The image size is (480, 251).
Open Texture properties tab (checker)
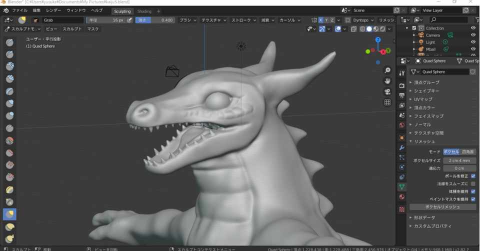(x=401, y=209)
